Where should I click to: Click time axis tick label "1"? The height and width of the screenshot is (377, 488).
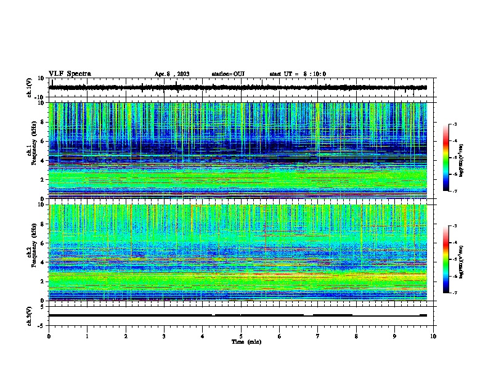(87, 336)
